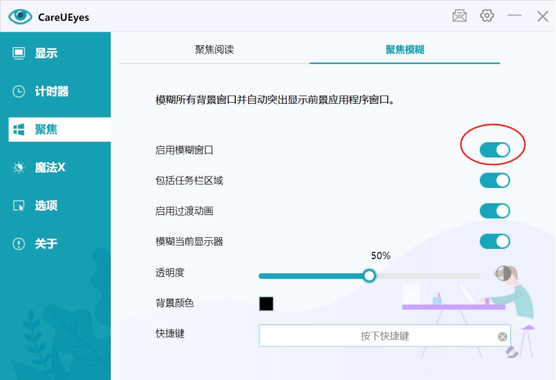Screen dimensions: 556x380
Task: Click the cursor icon beside 选项
Action: (x=19, y=206)
